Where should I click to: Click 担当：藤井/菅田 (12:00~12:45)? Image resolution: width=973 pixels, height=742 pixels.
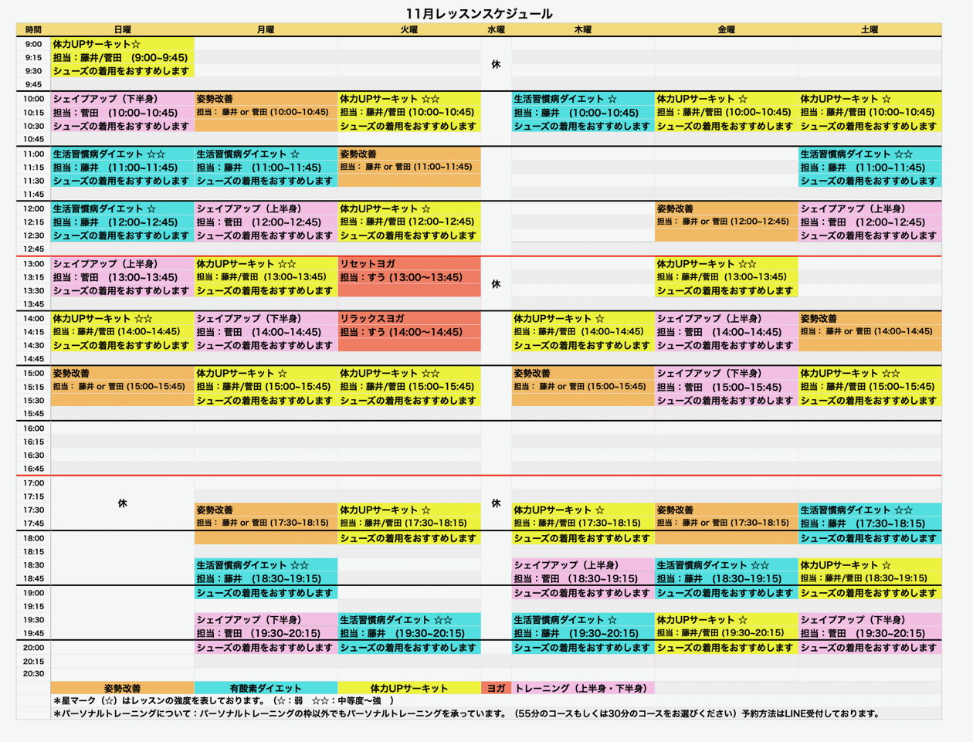[x=409, y=222]
